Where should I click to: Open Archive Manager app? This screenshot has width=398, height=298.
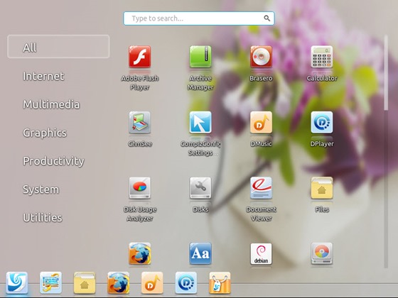click(x=200, y=57)
